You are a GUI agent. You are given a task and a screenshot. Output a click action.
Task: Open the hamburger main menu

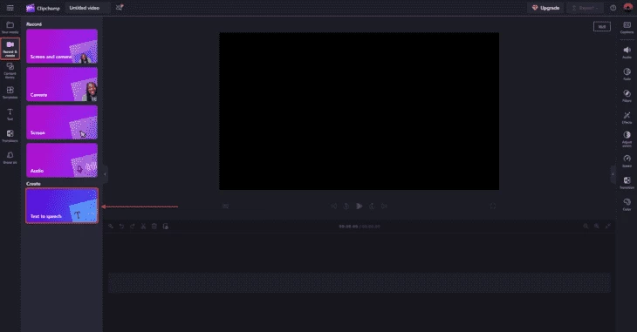pos(10,8)
